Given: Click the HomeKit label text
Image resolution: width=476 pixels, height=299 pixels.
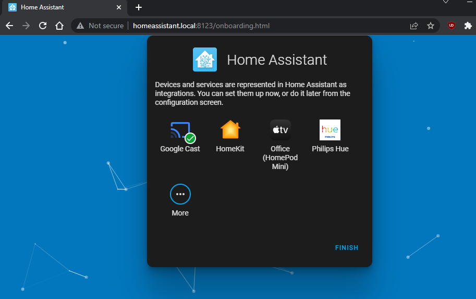Looking at the screenshot, I should coord(230,149).
